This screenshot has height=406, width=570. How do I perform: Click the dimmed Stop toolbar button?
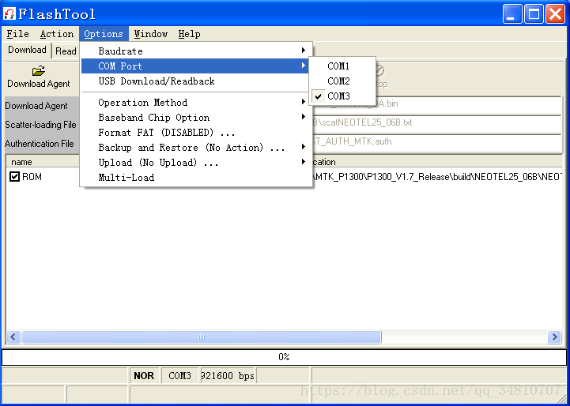(x=380, y=77)
